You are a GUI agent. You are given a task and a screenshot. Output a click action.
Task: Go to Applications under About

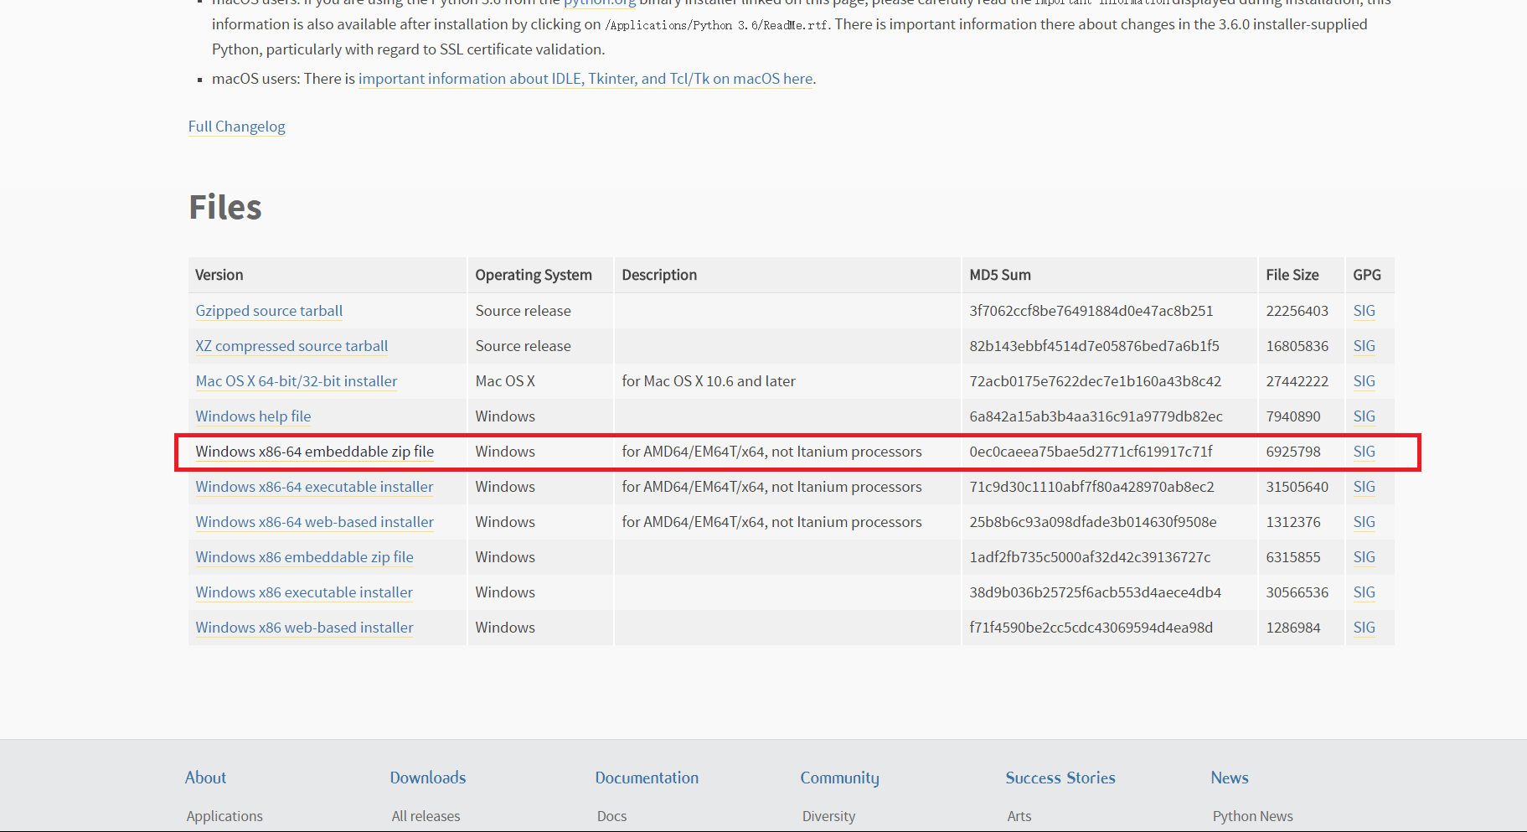(224, 816)
